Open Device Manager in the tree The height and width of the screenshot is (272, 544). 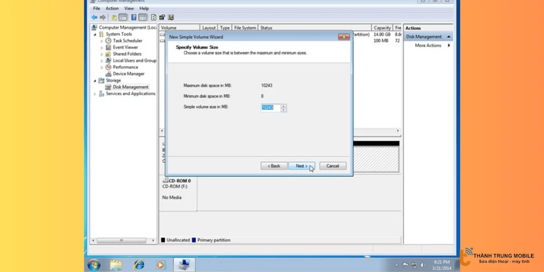coord(128,74)
